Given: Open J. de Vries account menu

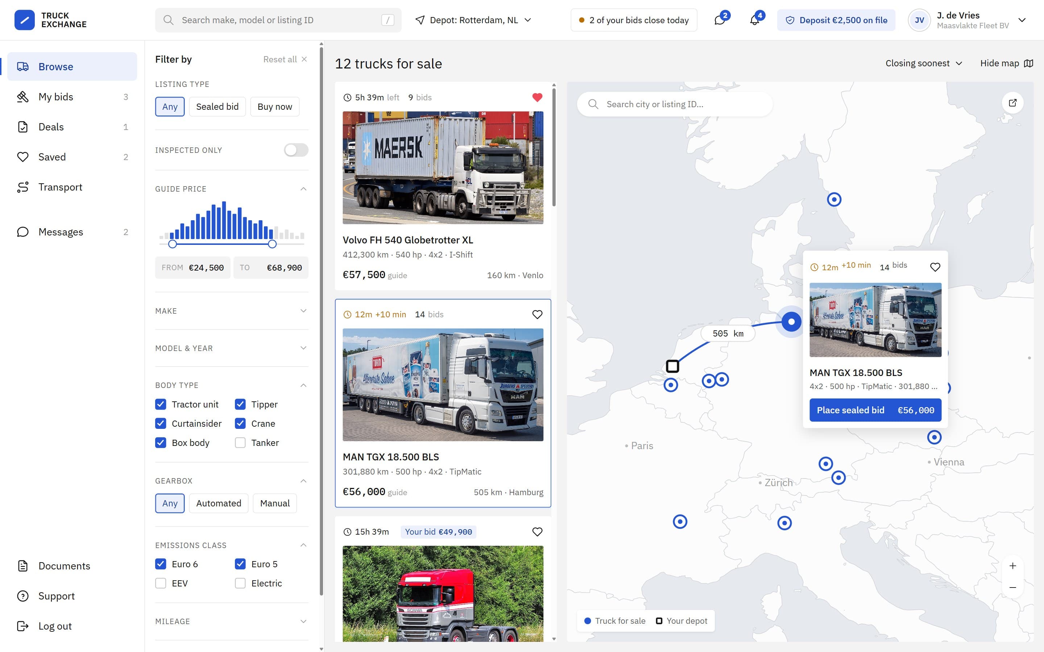Looking at the screenshot, I should pyautogui.click(x=967, y=20).
